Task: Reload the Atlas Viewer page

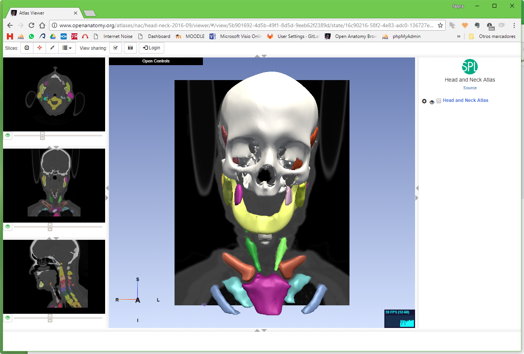Action: [x=31, y=25]
